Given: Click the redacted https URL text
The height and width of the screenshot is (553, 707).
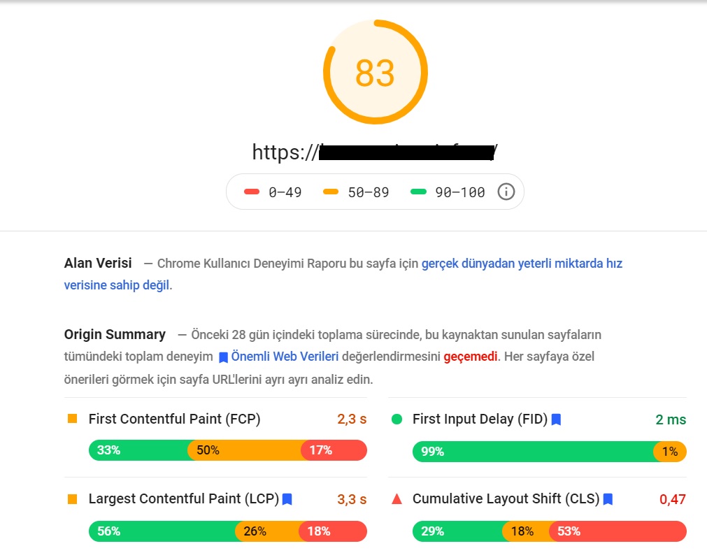Looking at the screenshot, I should pos(375,152).
